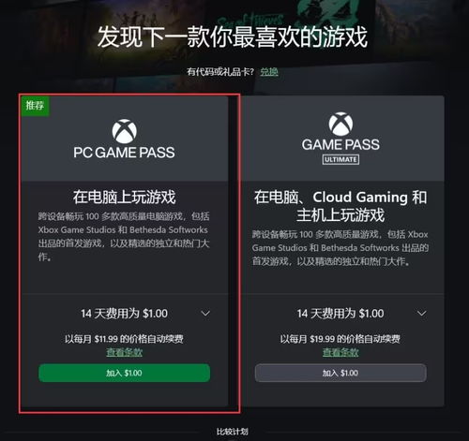Expand Game Pass Ultimate price options chevron

coord(421,313)
